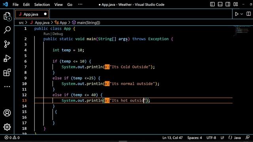
Task: Click 'throws Exception' in method signature
Action: [150, 39]
